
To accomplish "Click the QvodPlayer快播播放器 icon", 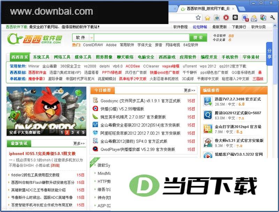I will [95, 149].
